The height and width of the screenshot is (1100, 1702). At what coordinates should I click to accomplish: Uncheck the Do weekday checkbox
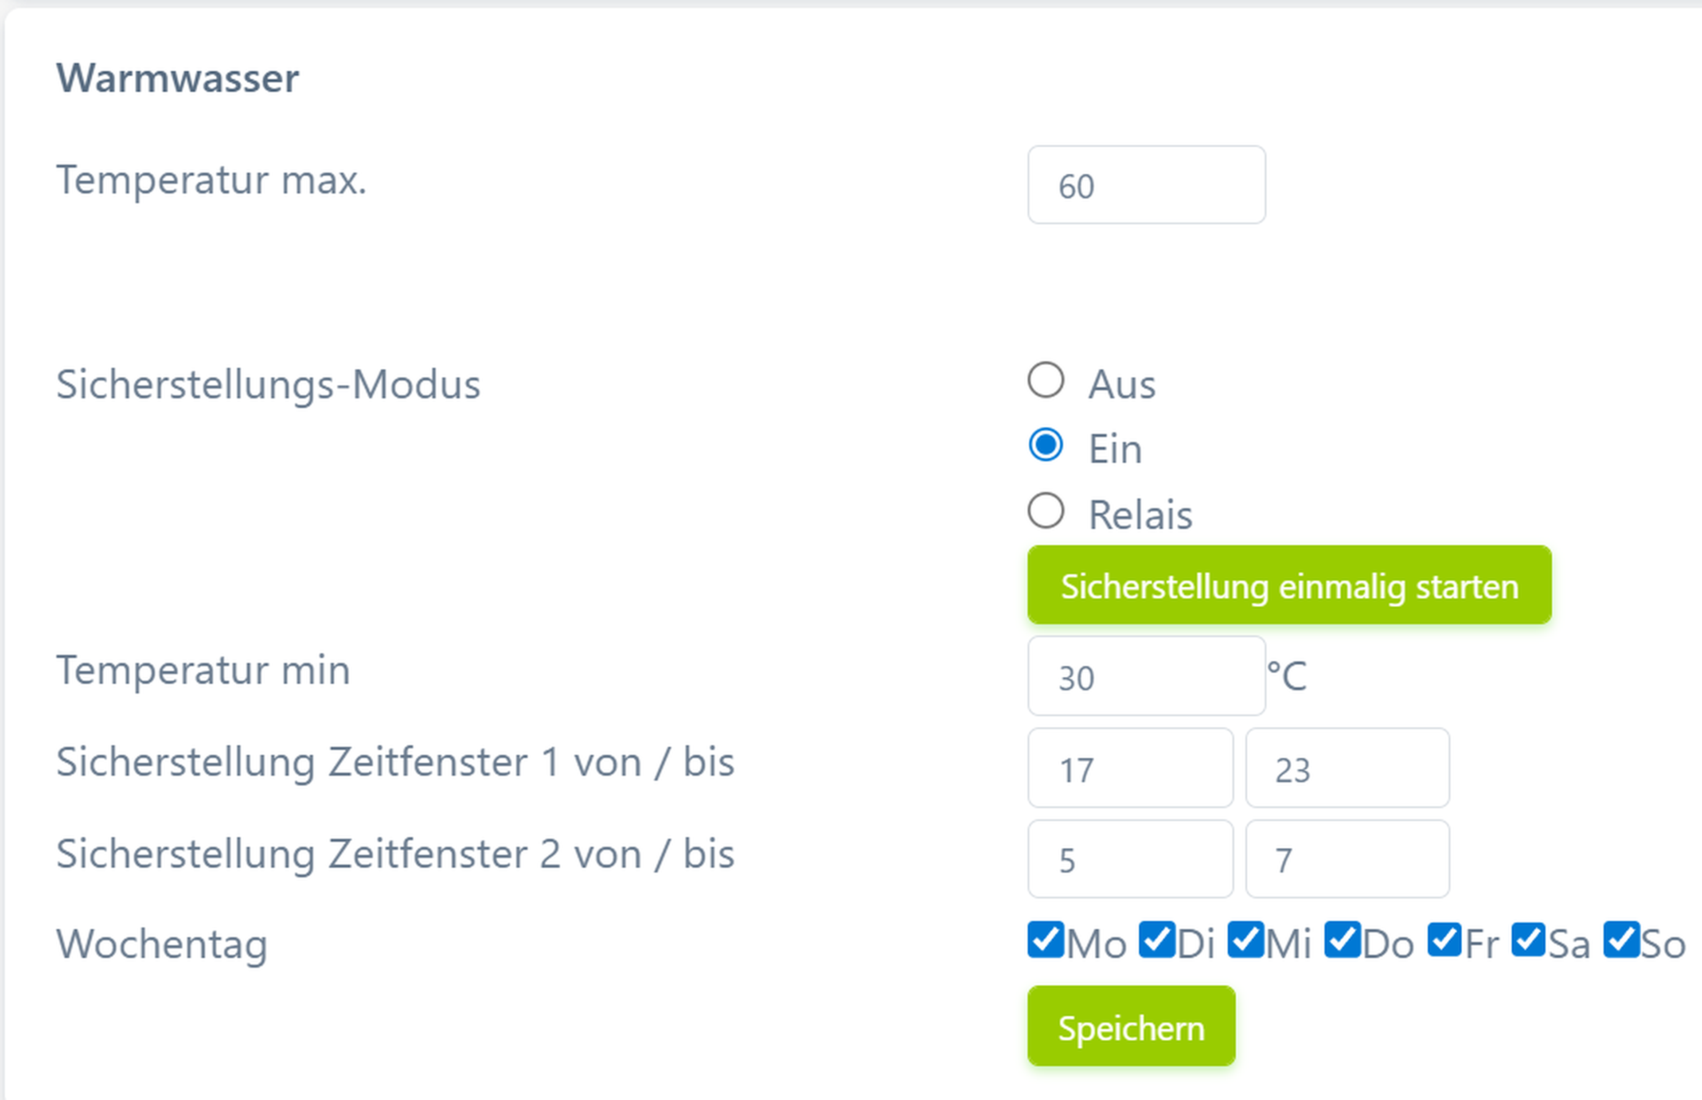(x=1341, y=940)
